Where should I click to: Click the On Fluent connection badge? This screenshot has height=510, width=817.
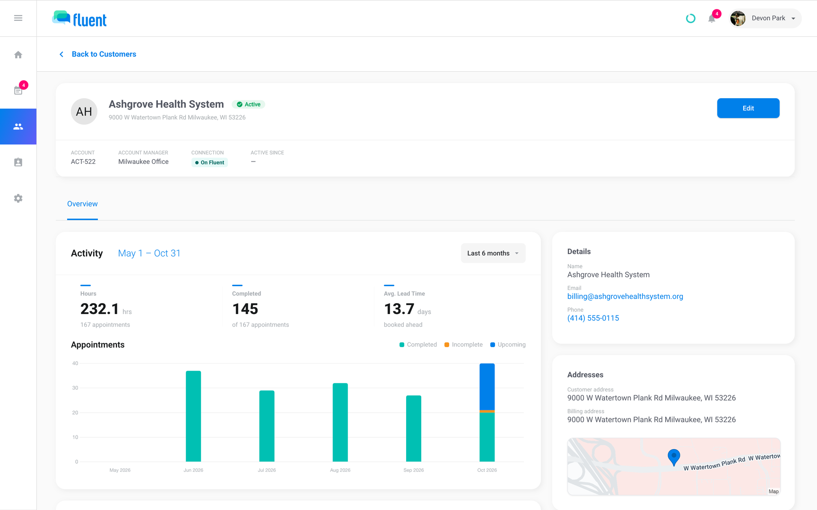click(209, 162)
